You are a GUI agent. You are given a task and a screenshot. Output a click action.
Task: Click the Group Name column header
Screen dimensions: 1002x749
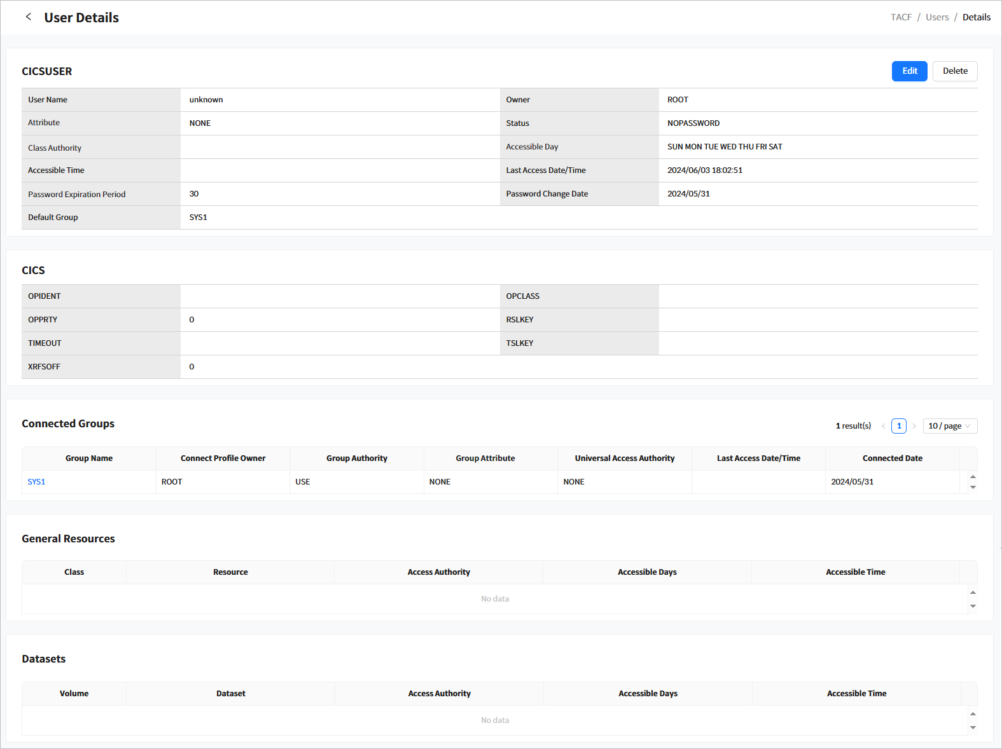coord(89,458)
